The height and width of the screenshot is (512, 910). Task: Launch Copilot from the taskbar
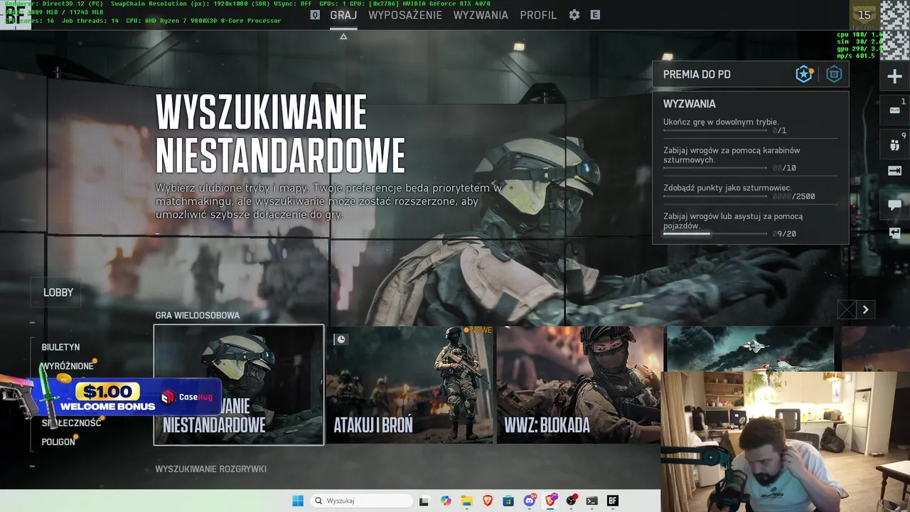point(446,501)
